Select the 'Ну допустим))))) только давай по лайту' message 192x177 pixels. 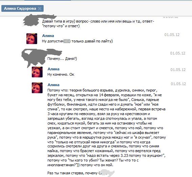tap(77, 41)
